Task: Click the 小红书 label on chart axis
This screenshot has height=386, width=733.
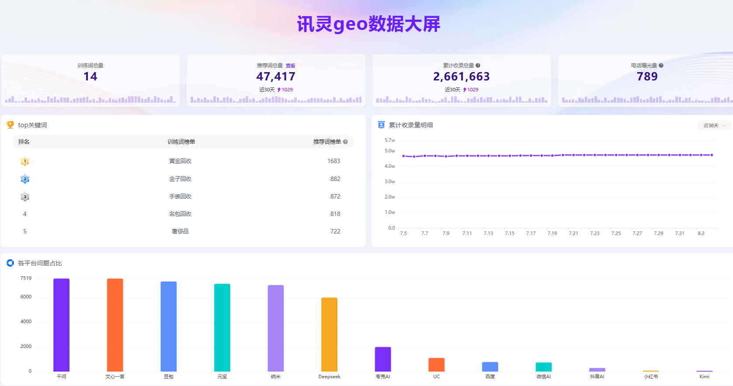Action: point(651,377)
